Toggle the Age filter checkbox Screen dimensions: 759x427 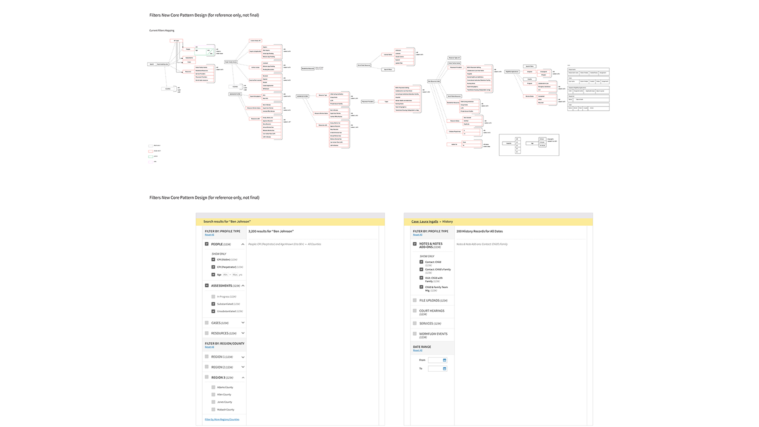pos(213,274)
